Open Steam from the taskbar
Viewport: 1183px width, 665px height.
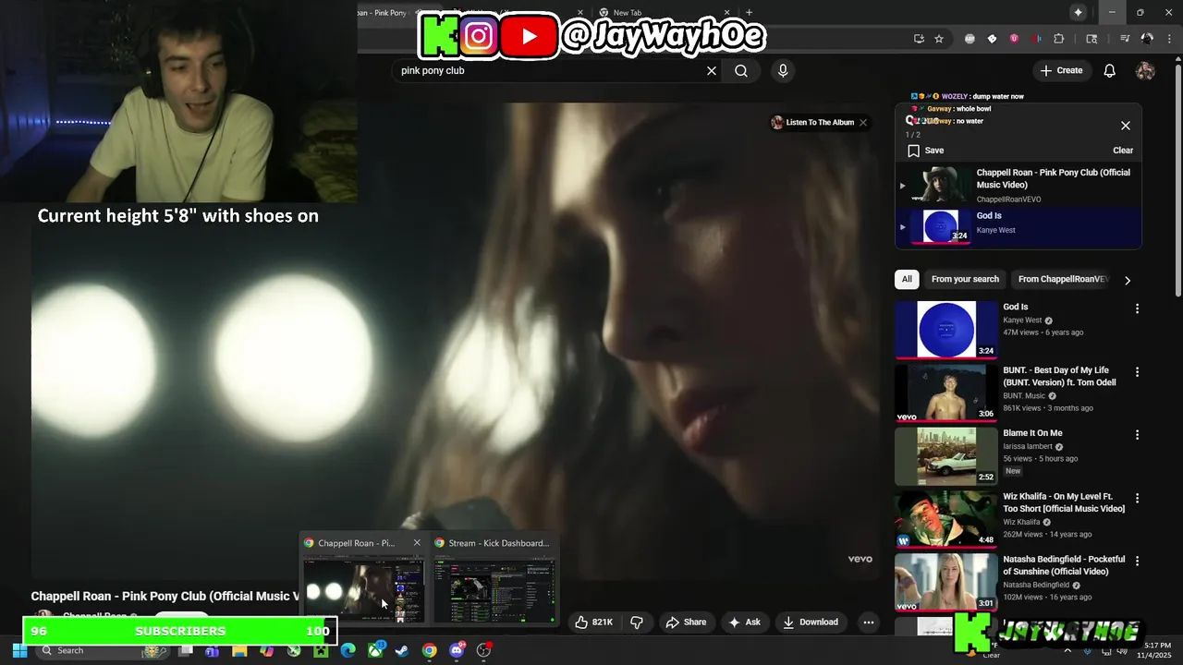[402, 650]
